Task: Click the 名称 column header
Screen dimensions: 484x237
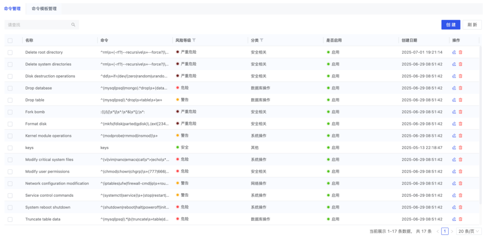Action: (29, 40)
